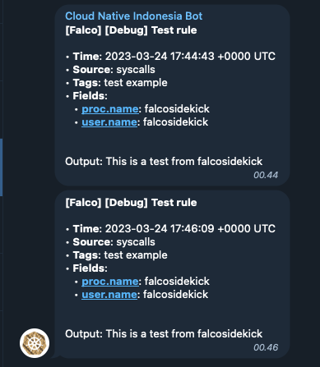The image size is (320, 367).
Task: Click the Time line showing 17:46:09
Action: tap(170, 229)
